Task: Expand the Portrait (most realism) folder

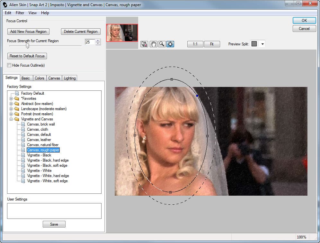Action: tap(11, 114)
